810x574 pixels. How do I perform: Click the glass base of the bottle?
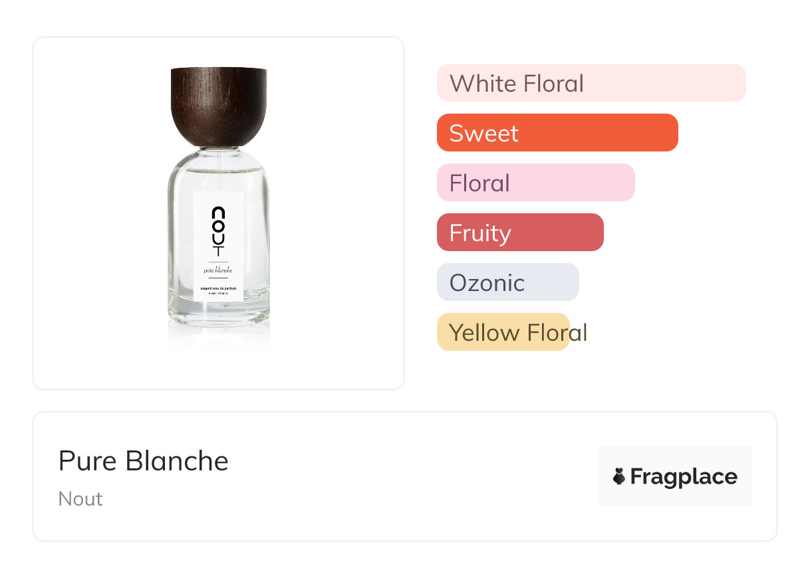pos(219,316)
